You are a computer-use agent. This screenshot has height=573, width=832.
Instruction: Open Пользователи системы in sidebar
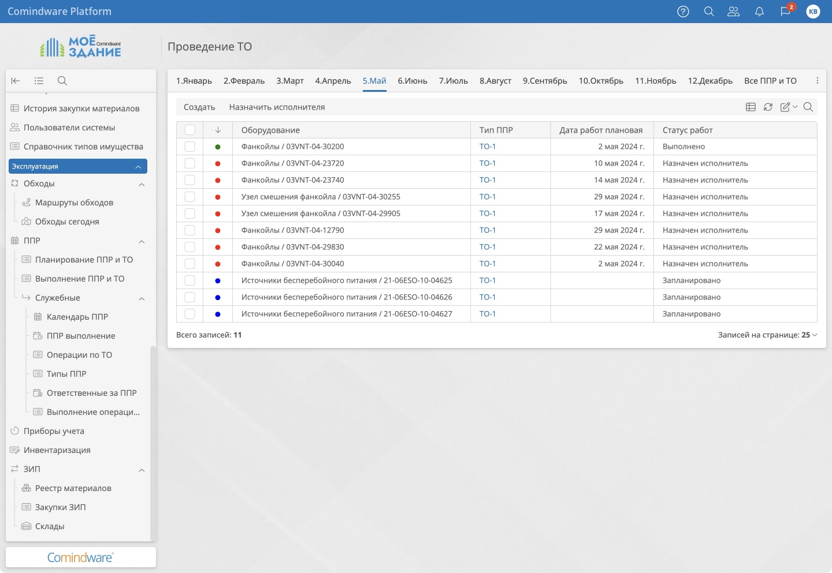69,128
